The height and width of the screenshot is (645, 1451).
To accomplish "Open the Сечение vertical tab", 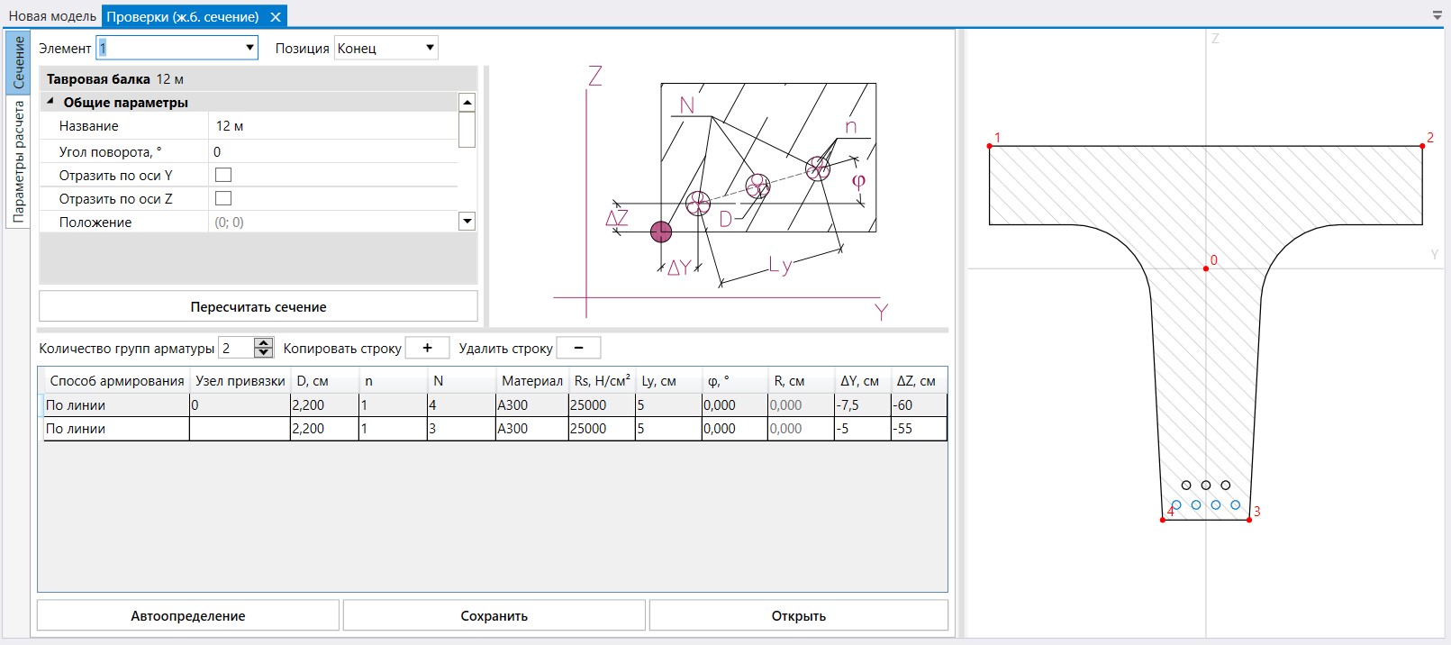I will (18, 63).
